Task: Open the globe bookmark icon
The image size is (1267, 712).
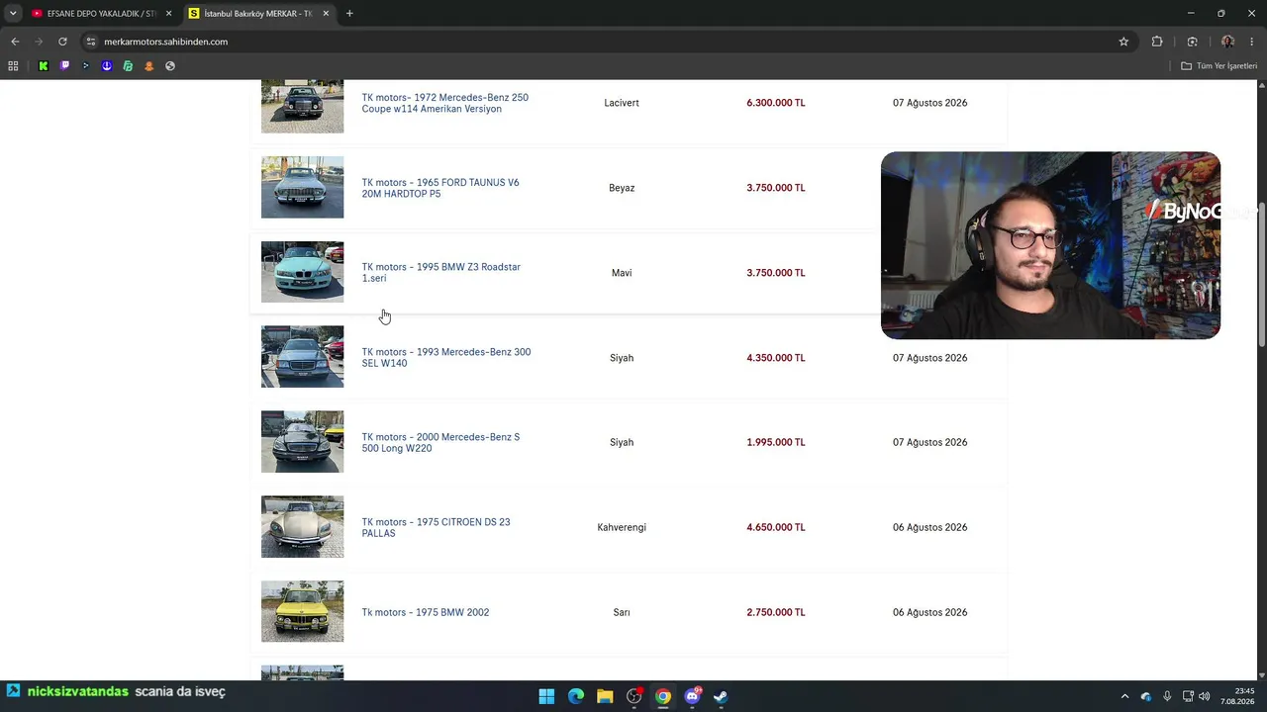Action: (x=170, y=66)
